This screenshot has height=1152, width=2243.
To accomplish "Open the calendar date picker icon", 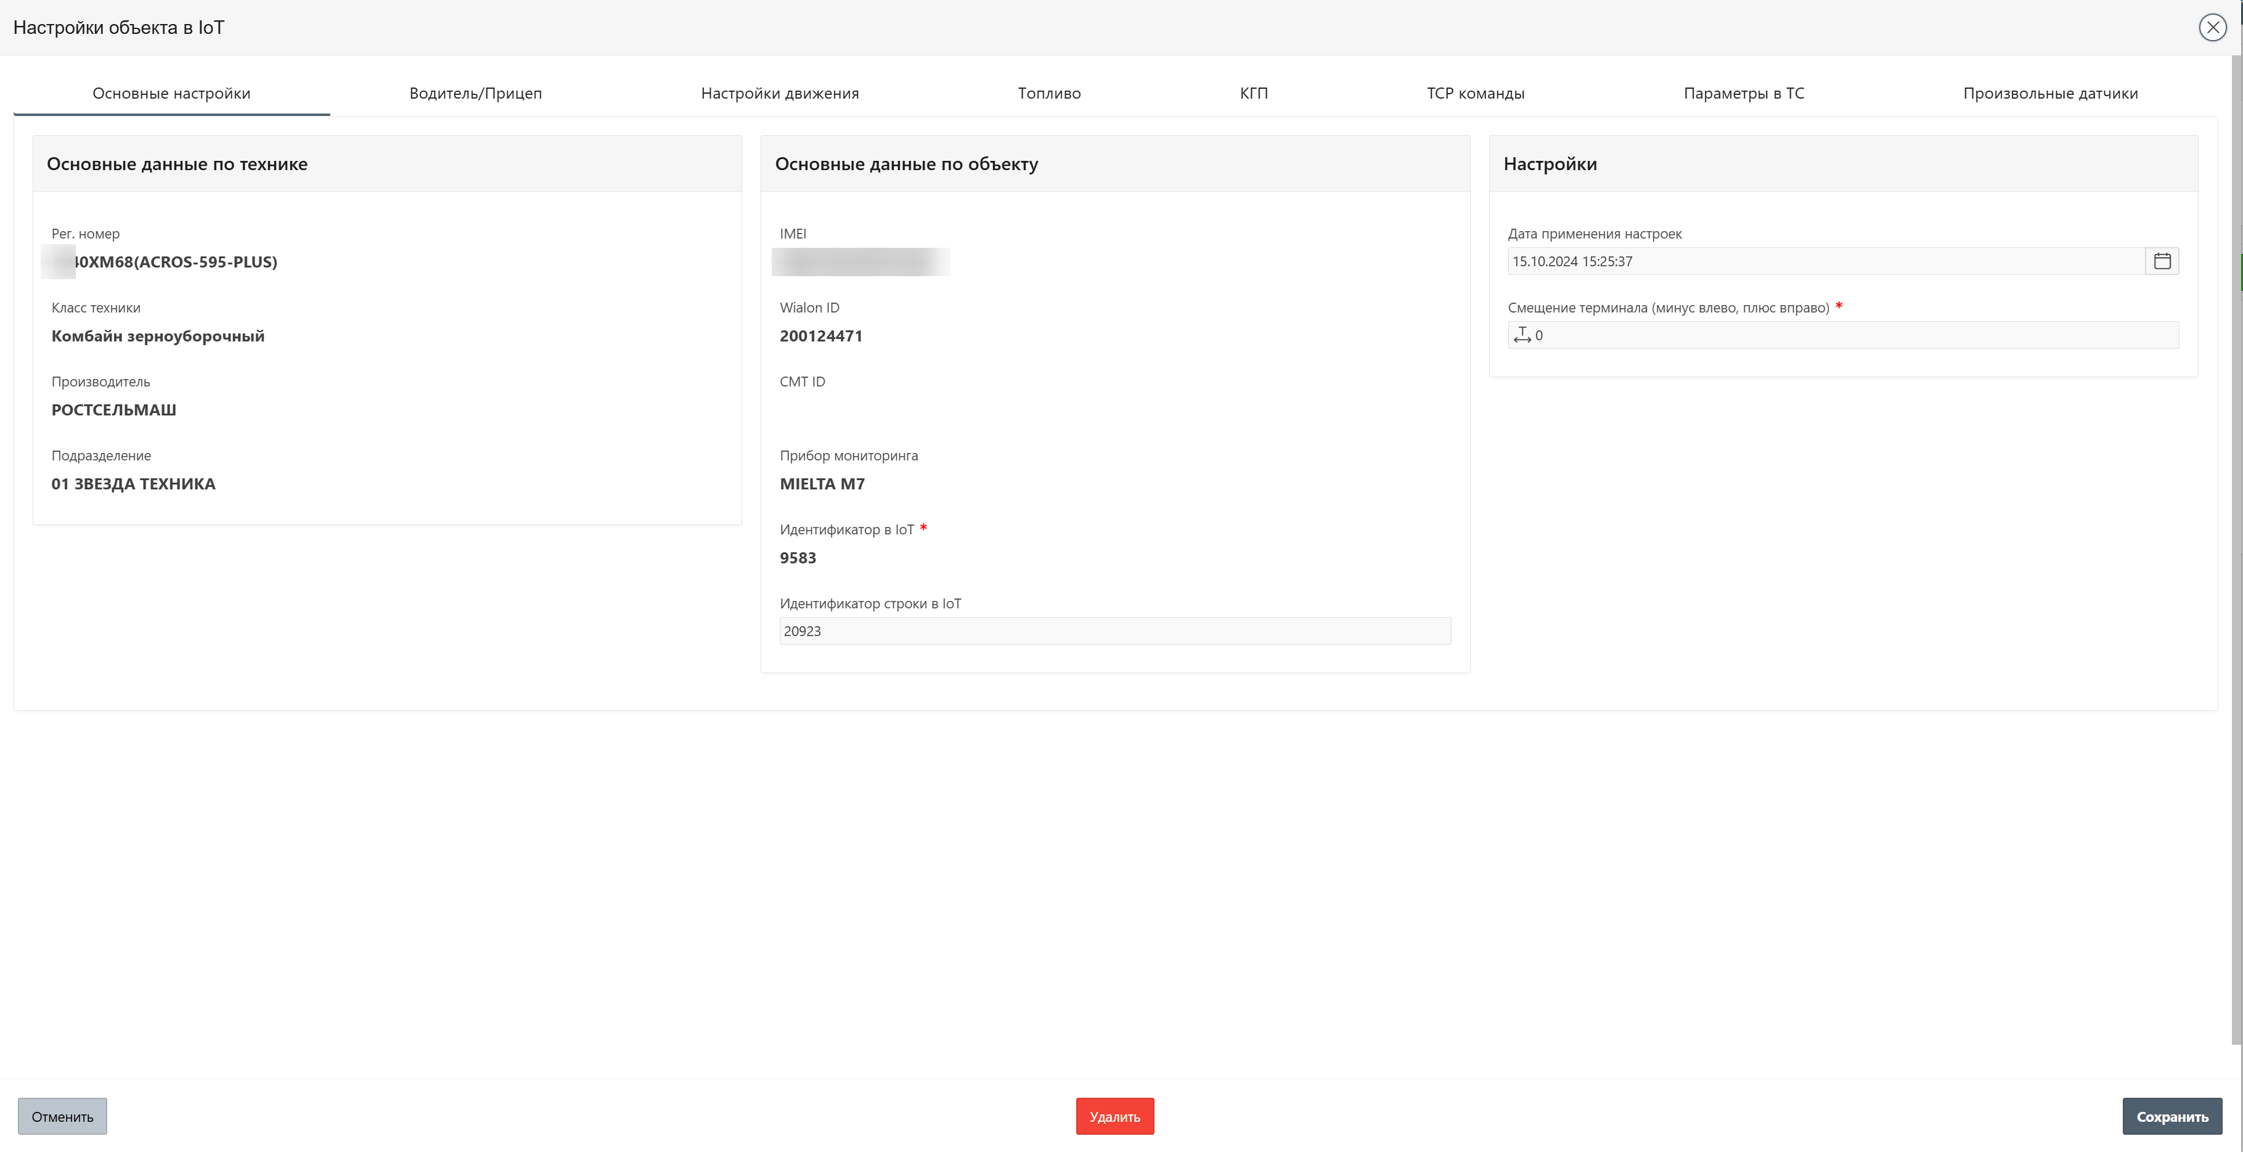I will 2161,261.
